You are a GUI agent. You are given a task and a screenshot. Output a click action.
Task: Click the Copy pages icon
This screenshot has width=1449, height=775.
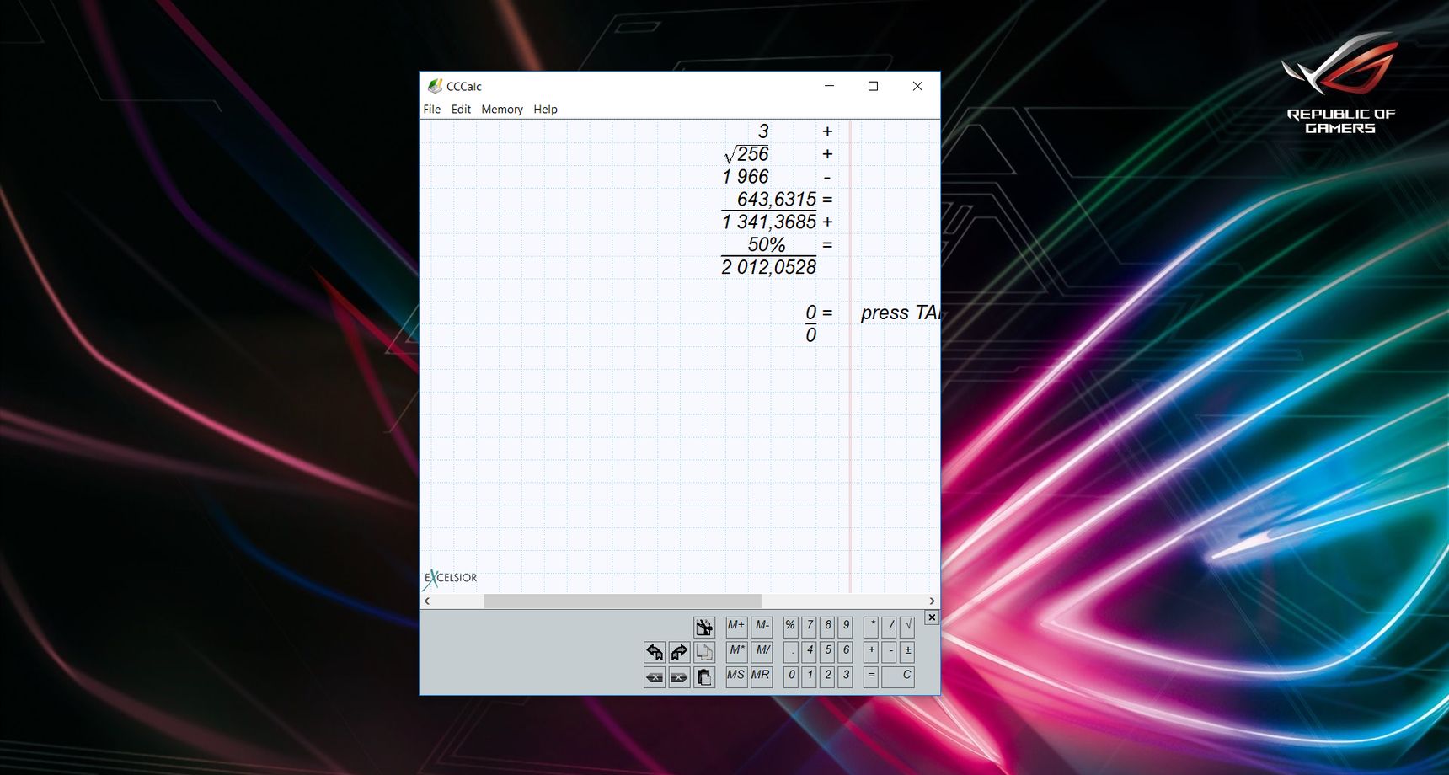coord(704,652)
